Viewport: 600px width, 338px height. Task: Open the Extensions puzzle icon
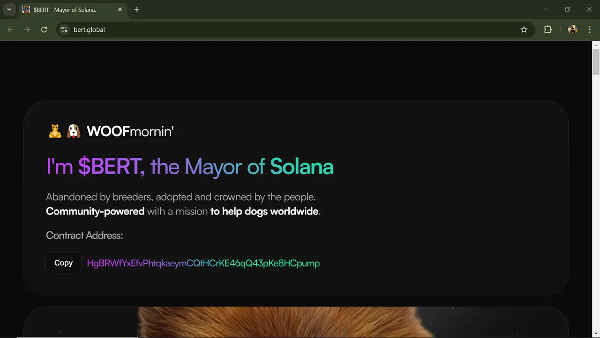[548, 30]
